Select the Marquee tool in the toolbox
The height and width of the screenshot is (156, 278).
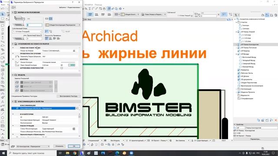(x=3, y=18)
